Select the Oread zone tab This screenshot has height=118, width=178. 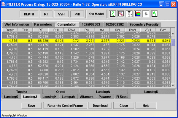coord(61,92)
